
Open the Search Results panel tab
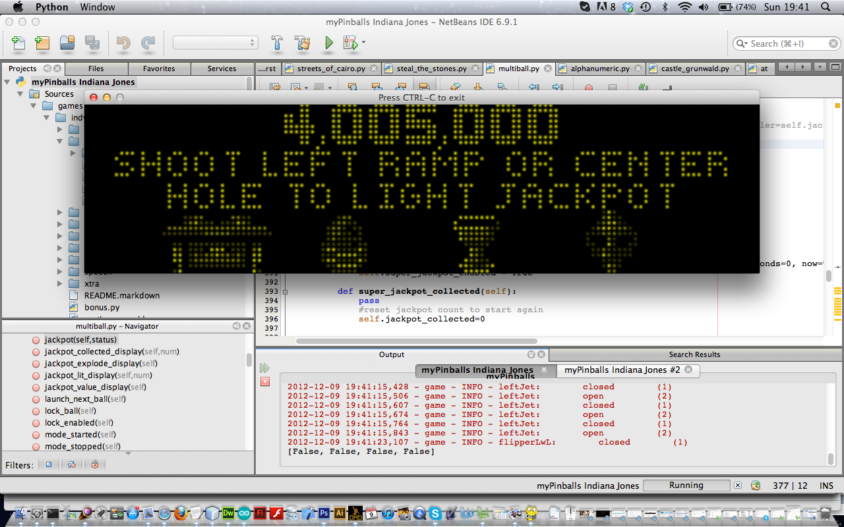click(x=694, y=354)
